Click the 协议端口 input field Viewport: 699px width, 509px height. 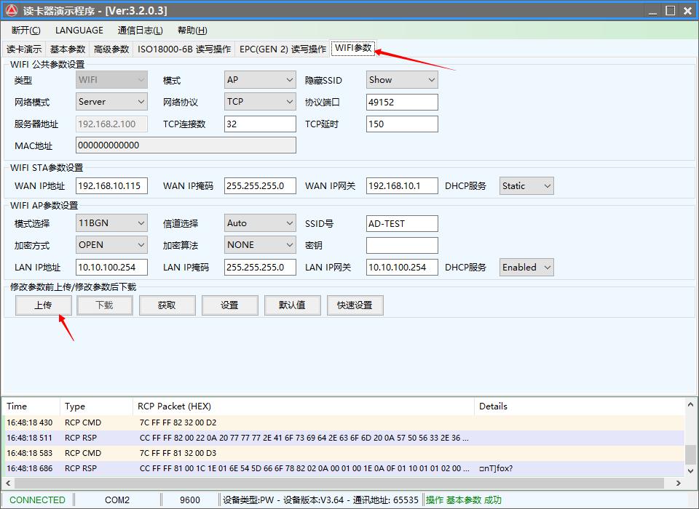[x=402, y=103]
